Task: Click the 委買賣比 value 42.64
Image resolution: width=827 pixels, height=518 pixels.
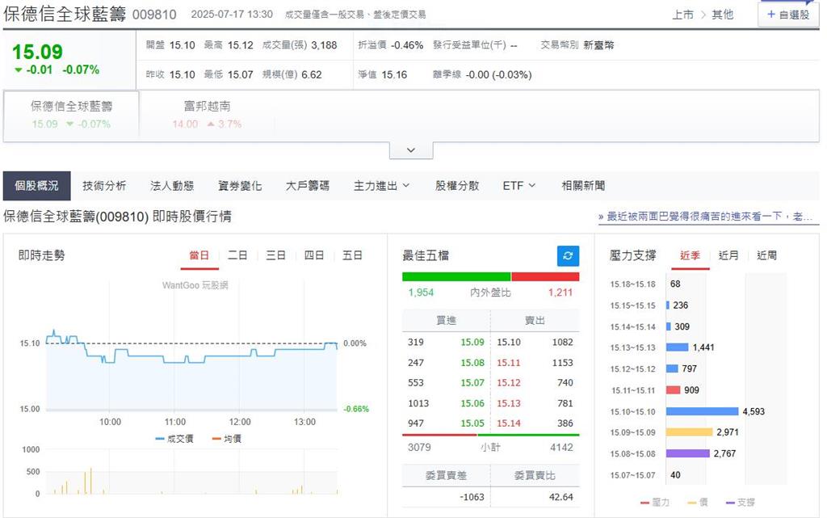Action: [x=560, y=498]
